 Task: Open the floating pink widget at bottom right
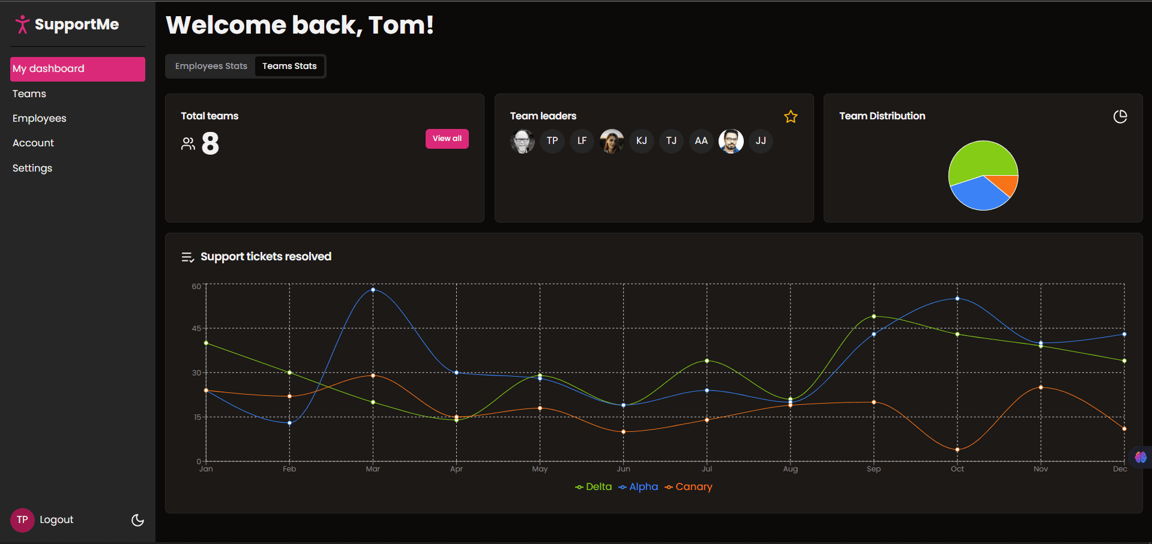tap(1141, 457)
